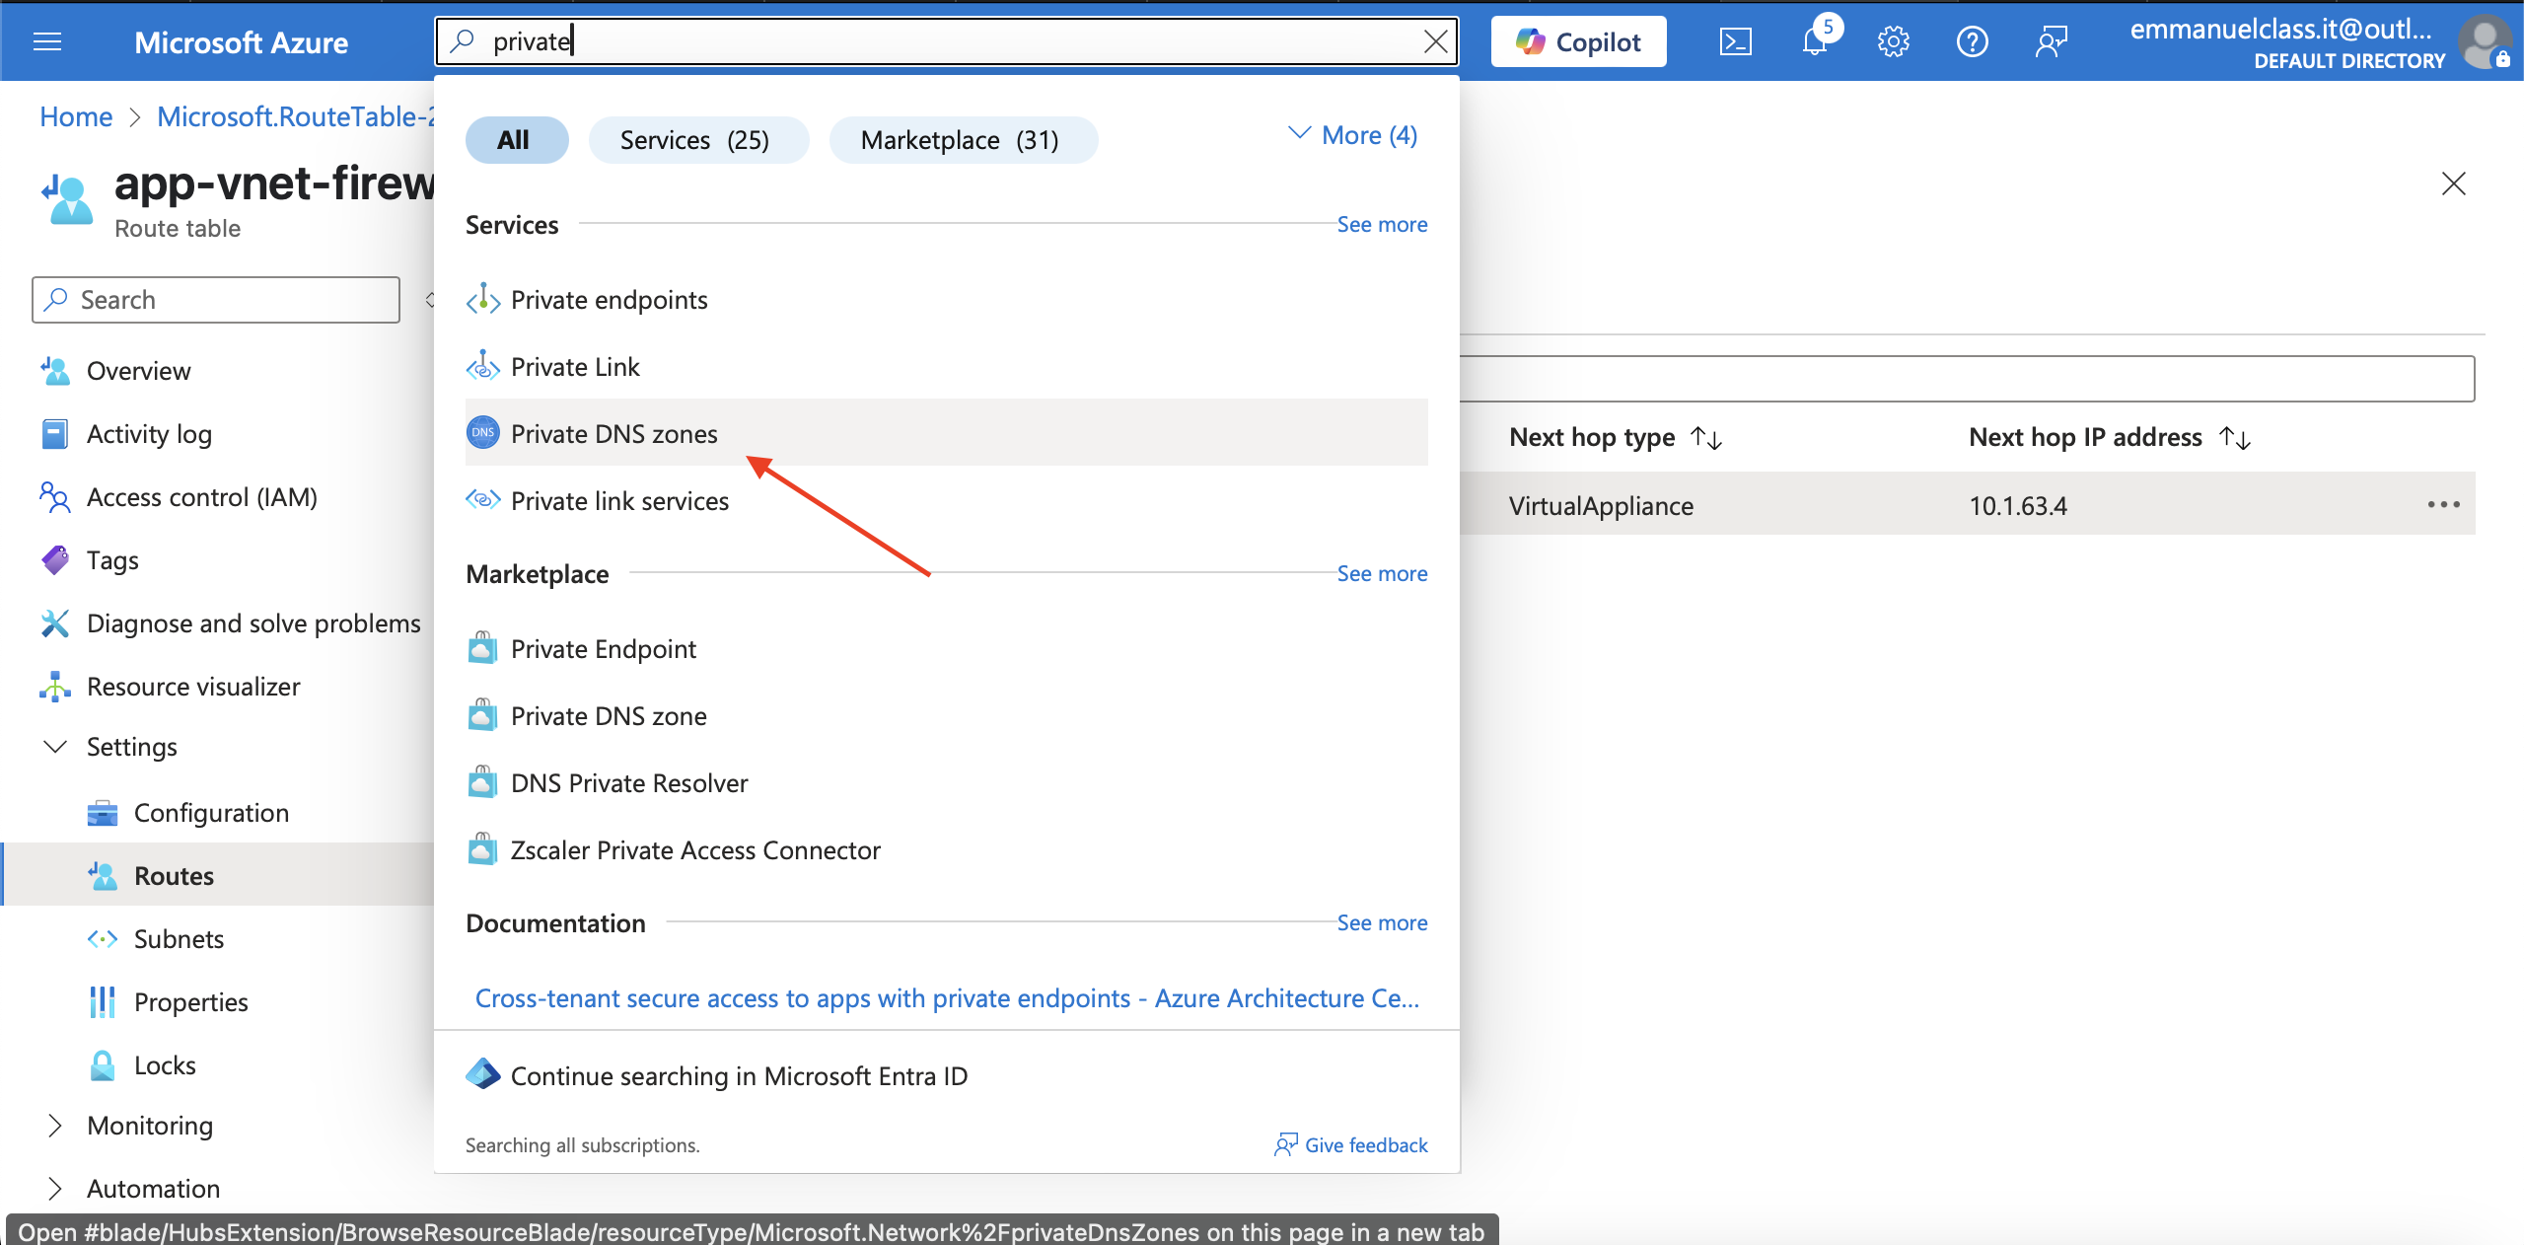
Task: Click the 10.1.63.4 IP address cell
Action: pyautogui.click(x=2018, y=506)
